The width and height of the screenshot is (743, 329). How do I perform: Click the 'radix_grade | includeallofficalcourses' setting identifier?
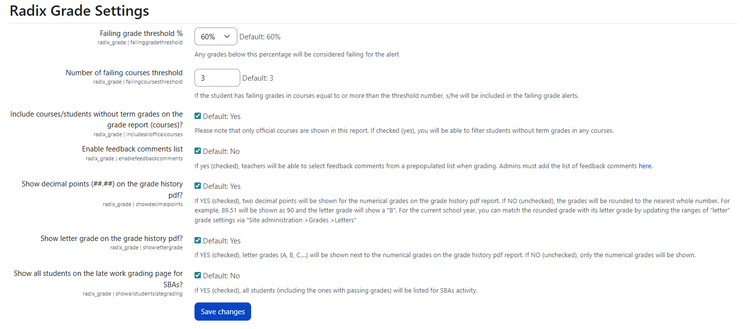point(138,134)
